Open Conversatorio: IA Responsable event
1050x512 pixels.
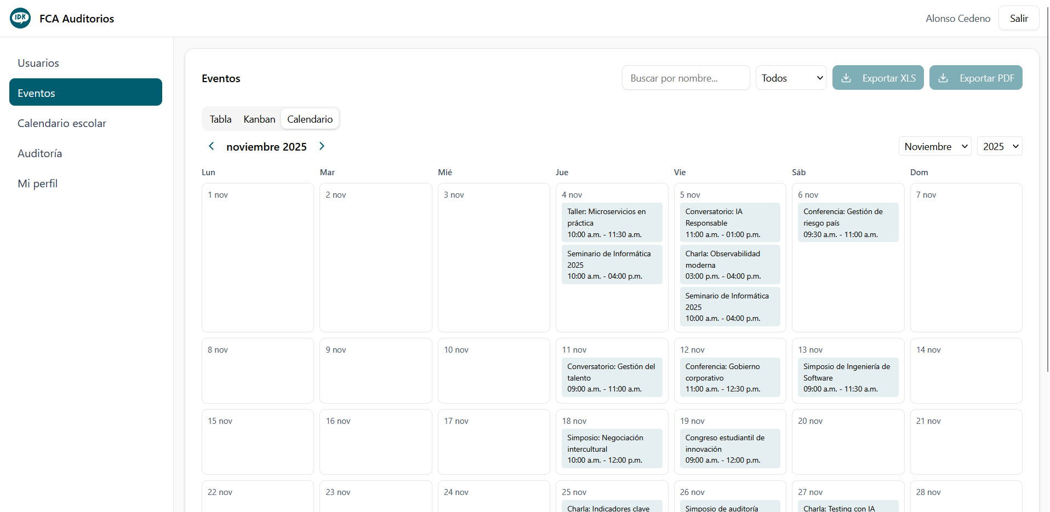(x=730, y=223)
